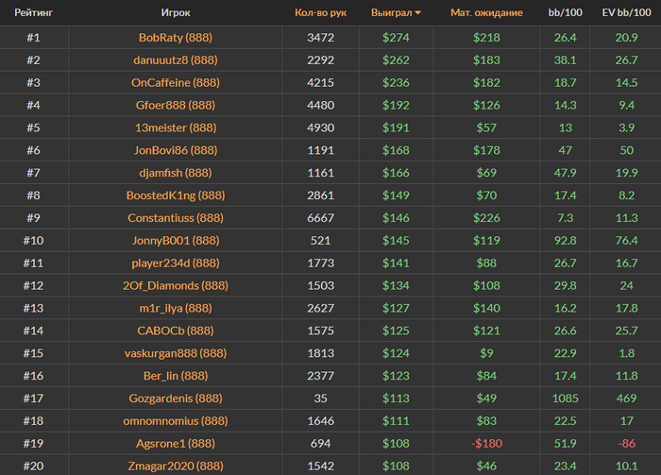Viewport: 661px width, 475px height.
Task: Select player OnCaffeine (888)
Action: pyautogui.click(x=177, y=82)
